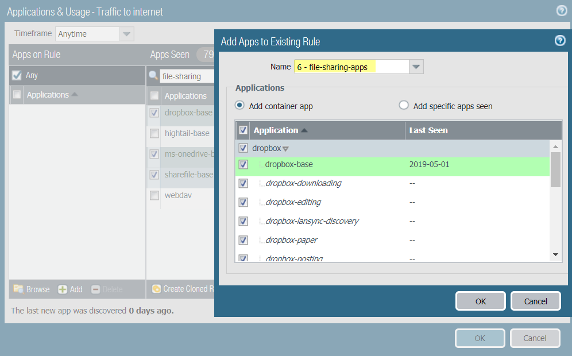Select Add container app radio button
This screenshot has height=356, width=572.
tap(239, 106)
